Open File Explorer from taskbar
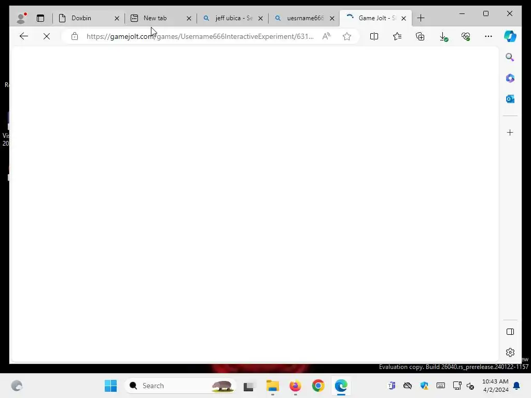 [x=273, y=386]
